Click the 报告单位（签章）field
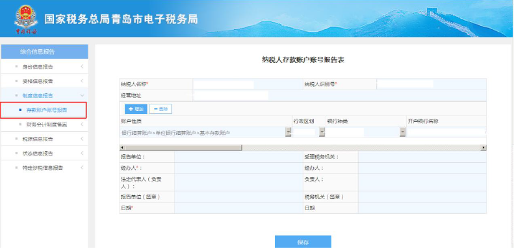514x249 pixels. [x=238, y=197]
